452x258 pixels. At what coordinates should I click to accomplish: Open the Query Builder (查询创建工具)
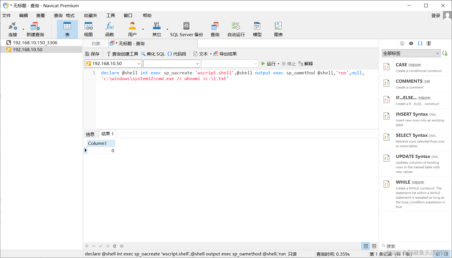pyautogui.click(x=122, y=54)
